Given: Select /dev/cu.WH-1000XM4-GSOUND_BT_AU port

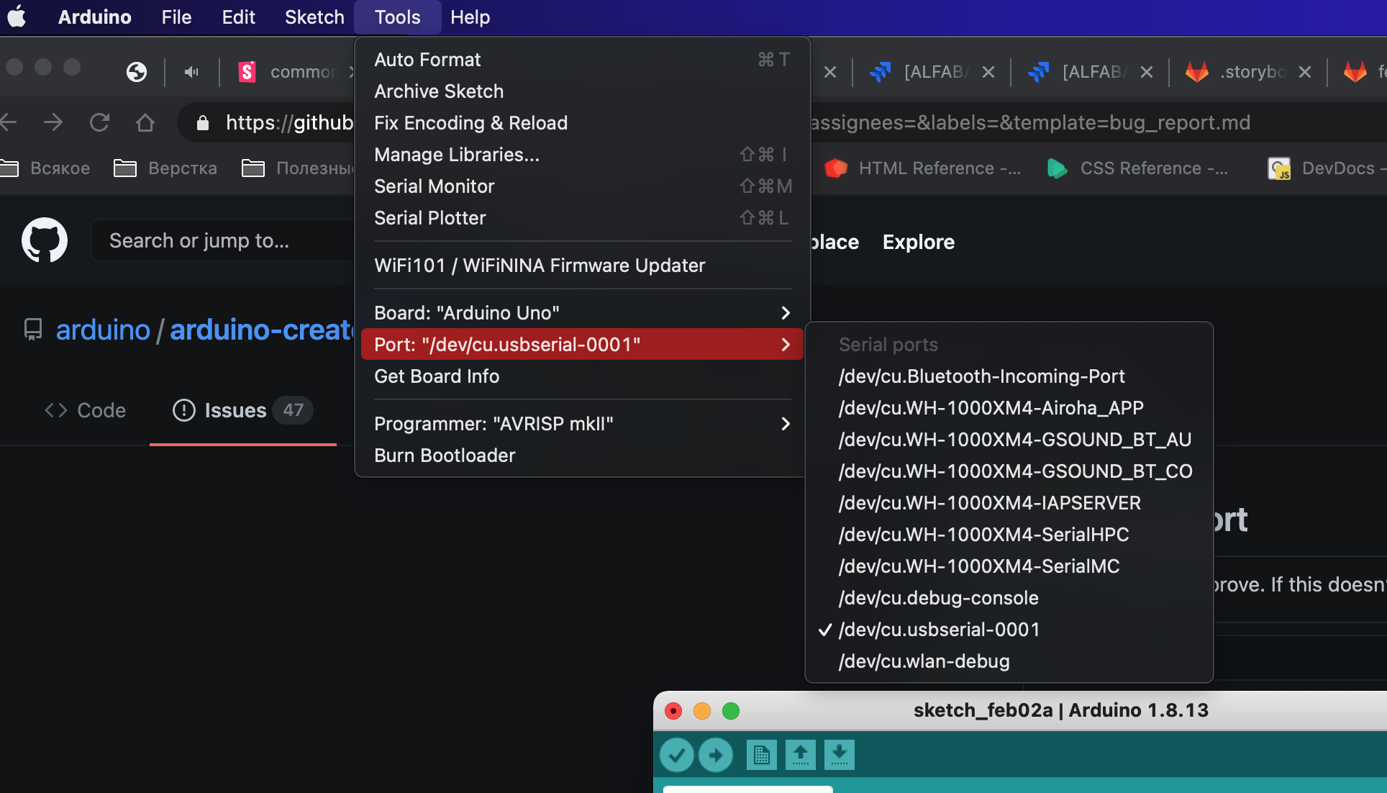Looking at the screenshot, I should tap(1009, 440).
